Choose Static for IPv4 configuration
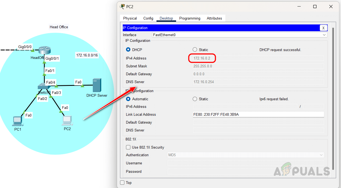This screenshot has height=188, width=341. click(195, 50)
